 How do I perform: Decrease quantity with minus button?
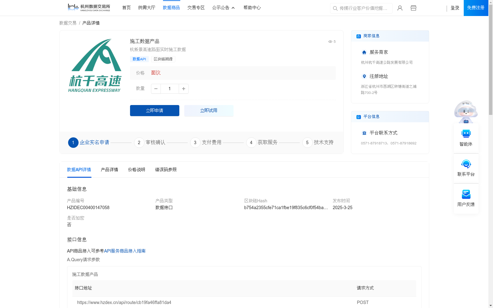point(156,89)
